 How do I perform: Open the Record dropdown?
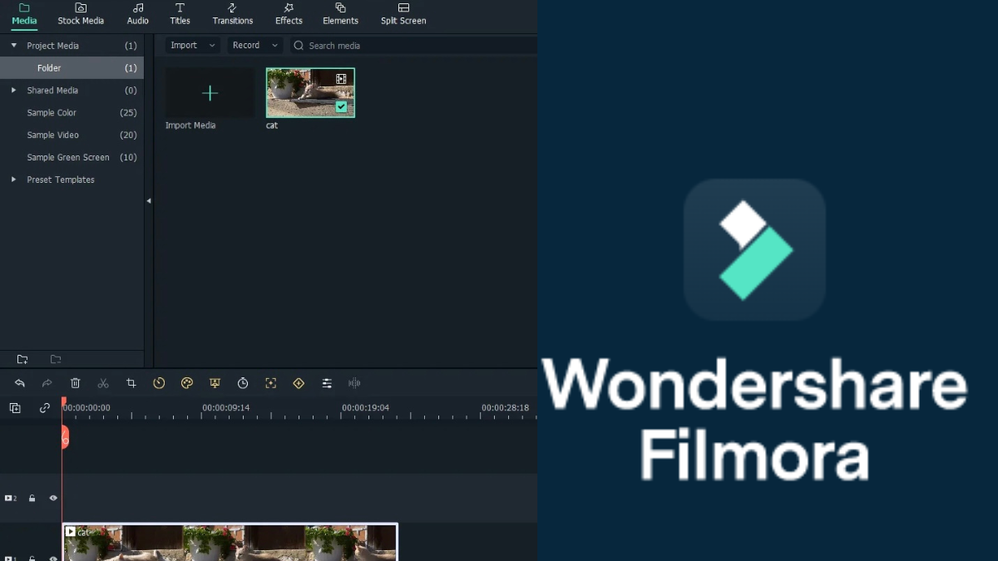click(x=254, y=46)
